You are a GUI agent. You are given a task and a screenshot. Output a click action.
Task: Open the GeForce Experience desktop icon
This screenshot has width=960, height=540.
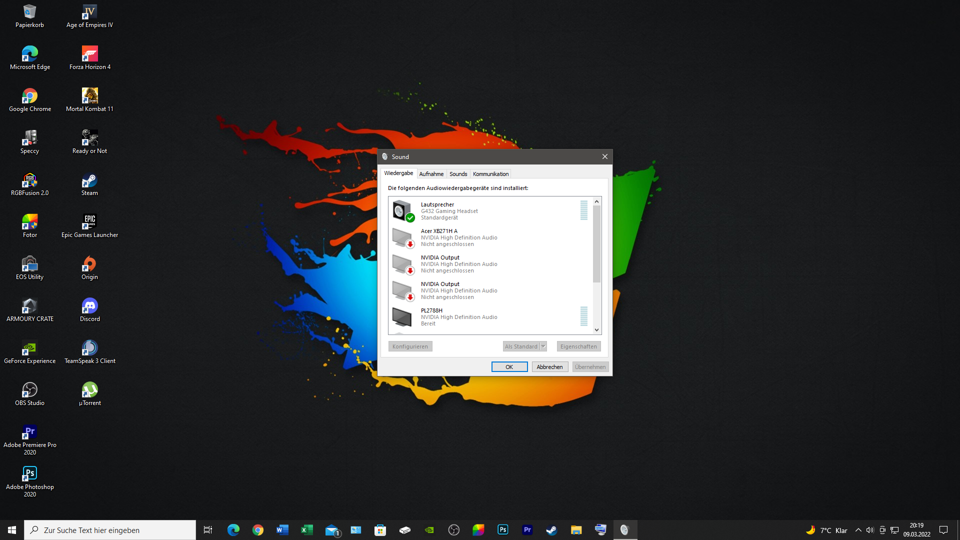pyautogui.click(x=29, y=352)
